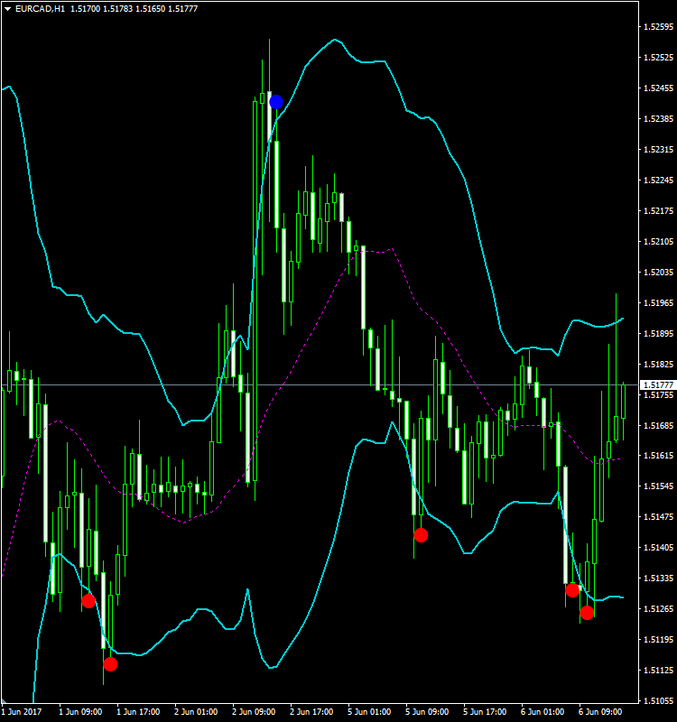Click price level 1.51335 on the scale
Screen dimensions: 677x722
(x=658, y=578)
